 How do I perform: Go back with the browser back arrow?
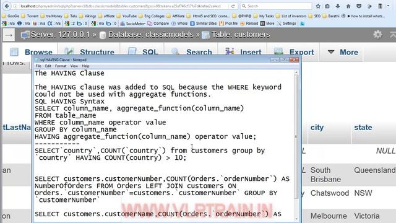click(x=7, y=6)
